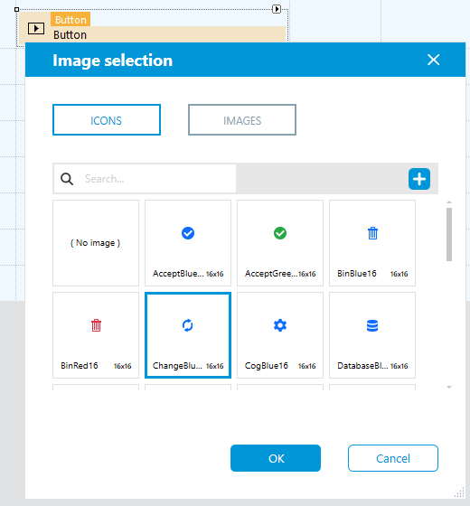Select the AcceptGreen checkmark icon tile
Viewport: 470px width, 506px height.
pyautogui.click(x=280, y=243)
